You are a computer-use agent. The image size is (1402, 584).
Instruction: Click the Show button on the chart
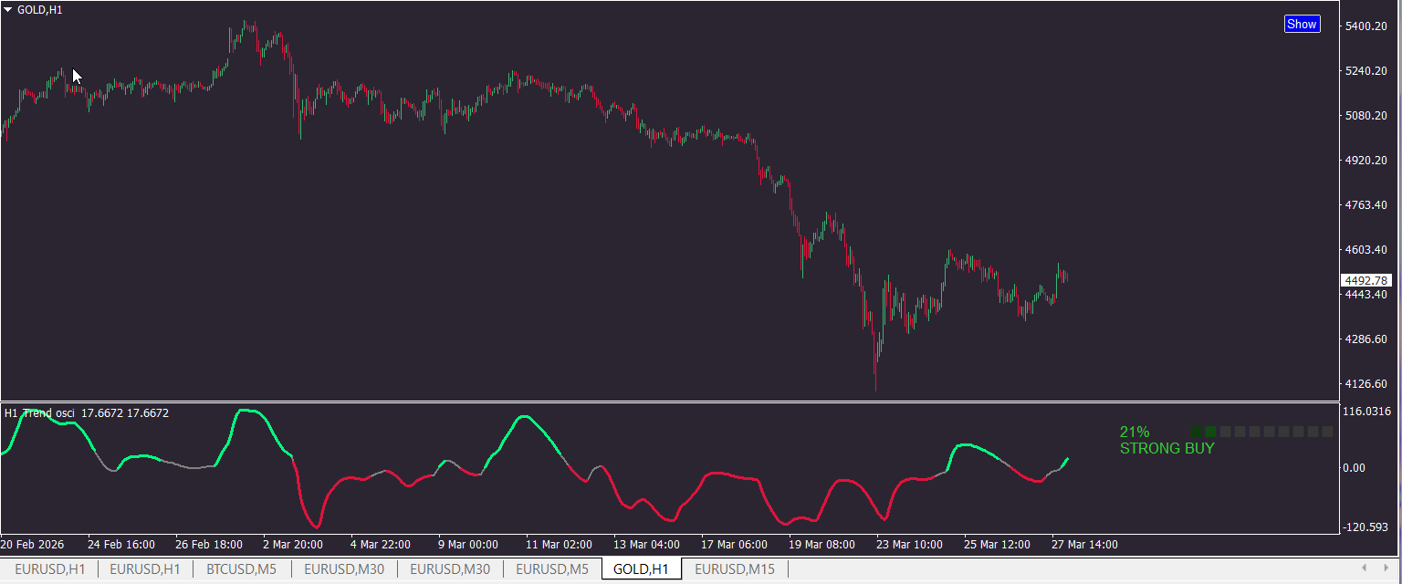pyautogui.click(x=1302, y=25)
